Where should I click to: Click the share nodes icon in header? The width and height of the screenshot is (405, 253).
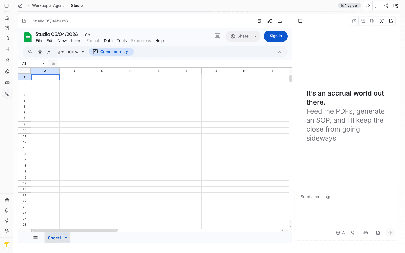click(x=386, y=6)
